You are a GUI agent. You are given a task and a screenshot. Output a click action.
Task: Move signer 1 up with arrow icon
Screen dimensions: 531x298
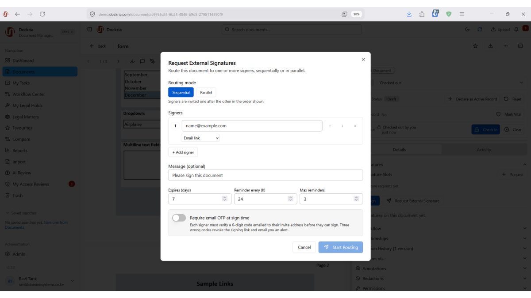pos(330,126)
